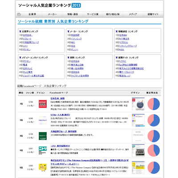The image size is (178, 178).
Task: Open the Nissay logo icon in the ranking table
Action: coord(43,104)
